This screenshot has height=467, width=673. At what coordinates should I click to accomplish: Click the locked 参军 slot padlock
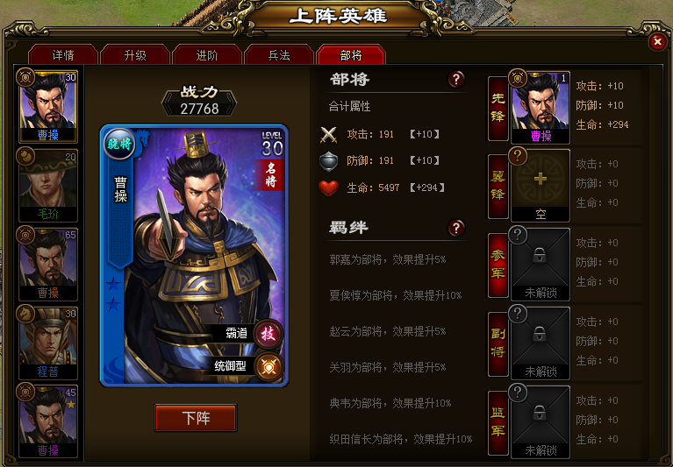pyautogui.click(x=540, y=255)
